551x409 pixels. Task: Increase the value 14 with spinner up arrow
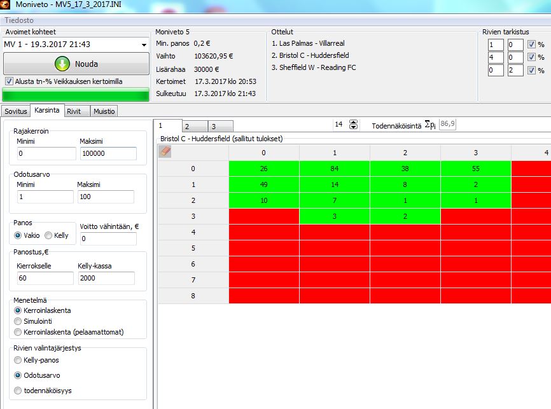click(354, 122)
